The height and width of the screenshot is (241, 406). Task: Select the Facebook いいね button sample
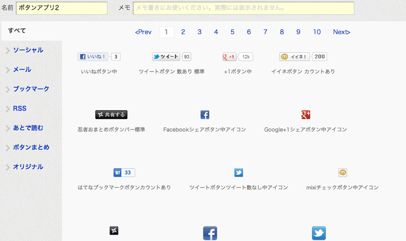(x=99, y=57)
